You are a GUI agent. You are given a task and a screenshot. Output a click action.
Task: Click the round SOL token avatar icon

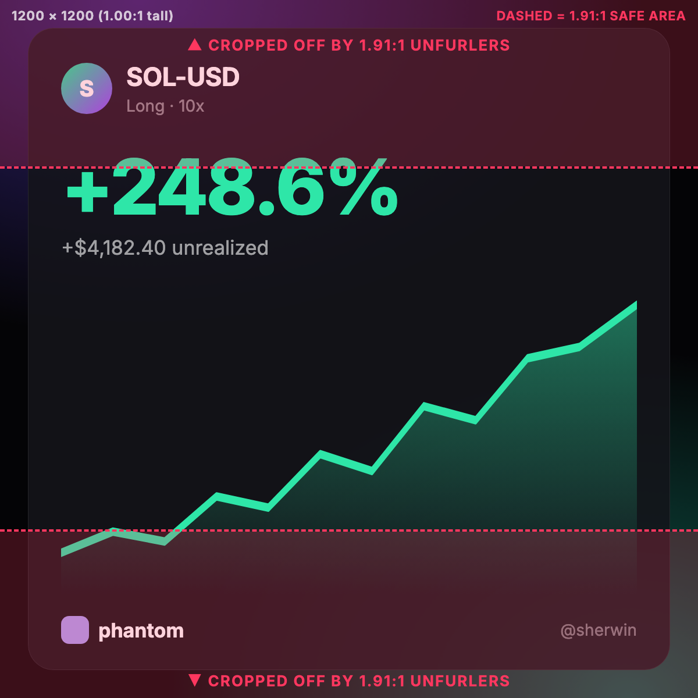tap(87, 88)
